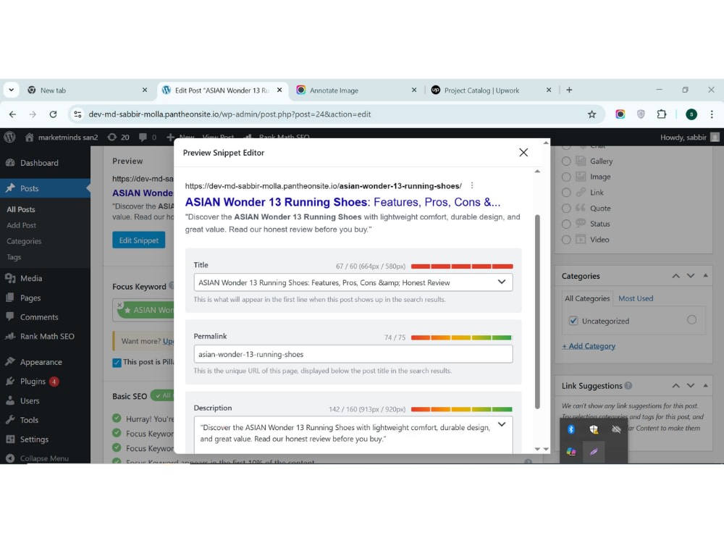Screen dimensions: 724x543
Task: Click the Users sidebar icon
Action: pos(10,400)
